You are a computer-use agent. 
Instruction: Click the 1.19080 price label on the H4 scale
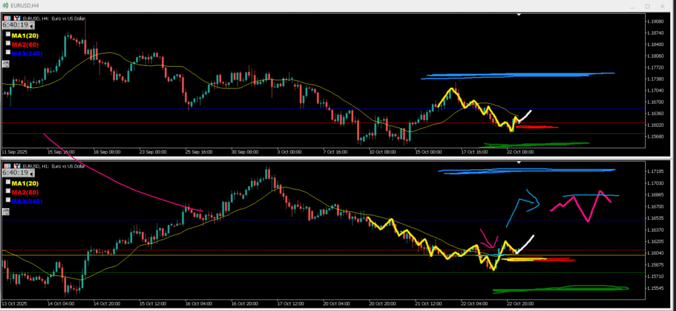coord(656,21)
